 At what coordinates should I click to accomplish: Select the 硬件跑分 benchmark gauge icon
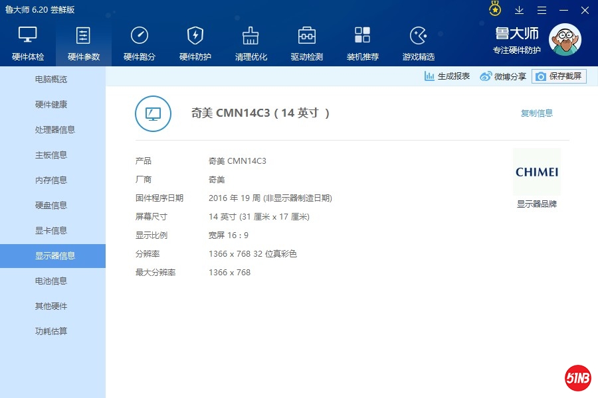click(140, 36)
